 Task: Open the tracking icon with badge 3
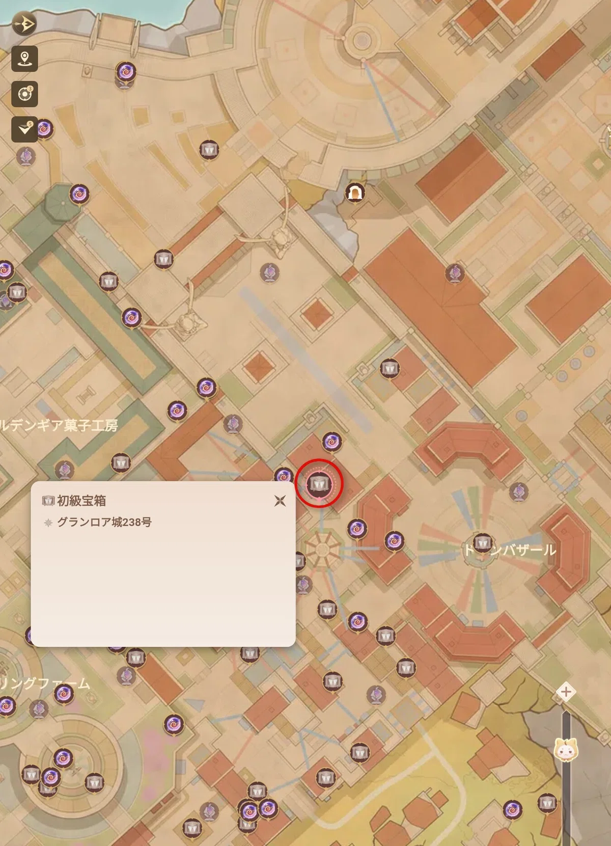(x=24, y=94)
